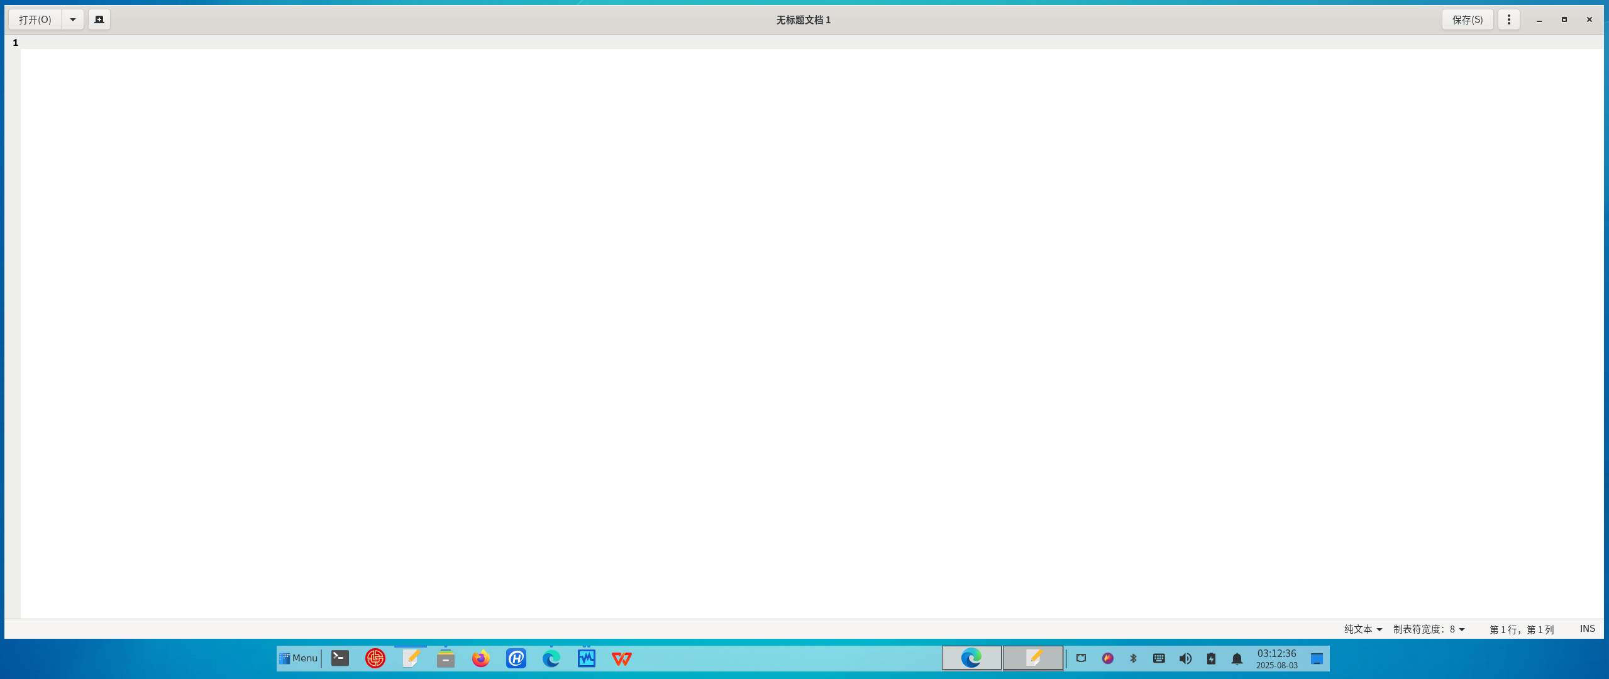Click the show desktop icon
Screen dimensions: 1609x679
(x=1317, y=658)
